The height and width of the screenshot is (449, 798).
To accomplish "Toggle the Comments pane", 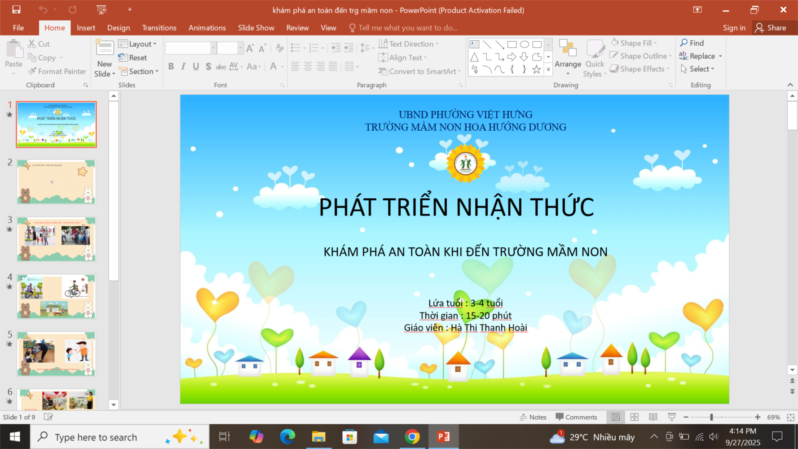I will point(576,417).
